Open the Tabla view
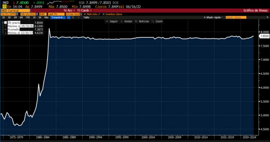The width and height of the screenshot is (270, 142). coord(86,17)
